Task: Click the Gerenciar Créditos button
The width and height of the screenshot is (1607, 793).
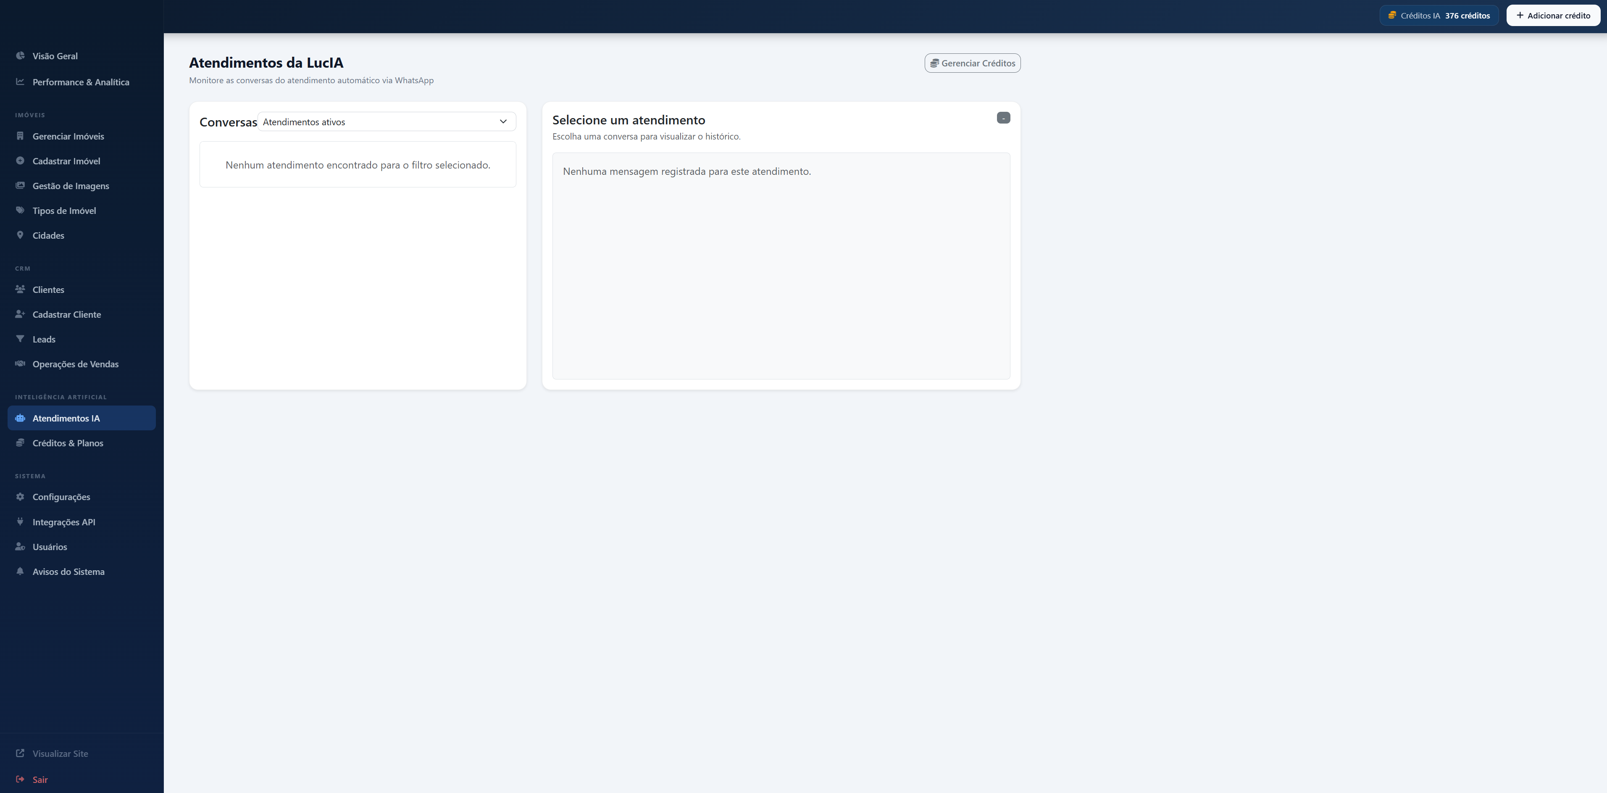Action: [972, 63]
